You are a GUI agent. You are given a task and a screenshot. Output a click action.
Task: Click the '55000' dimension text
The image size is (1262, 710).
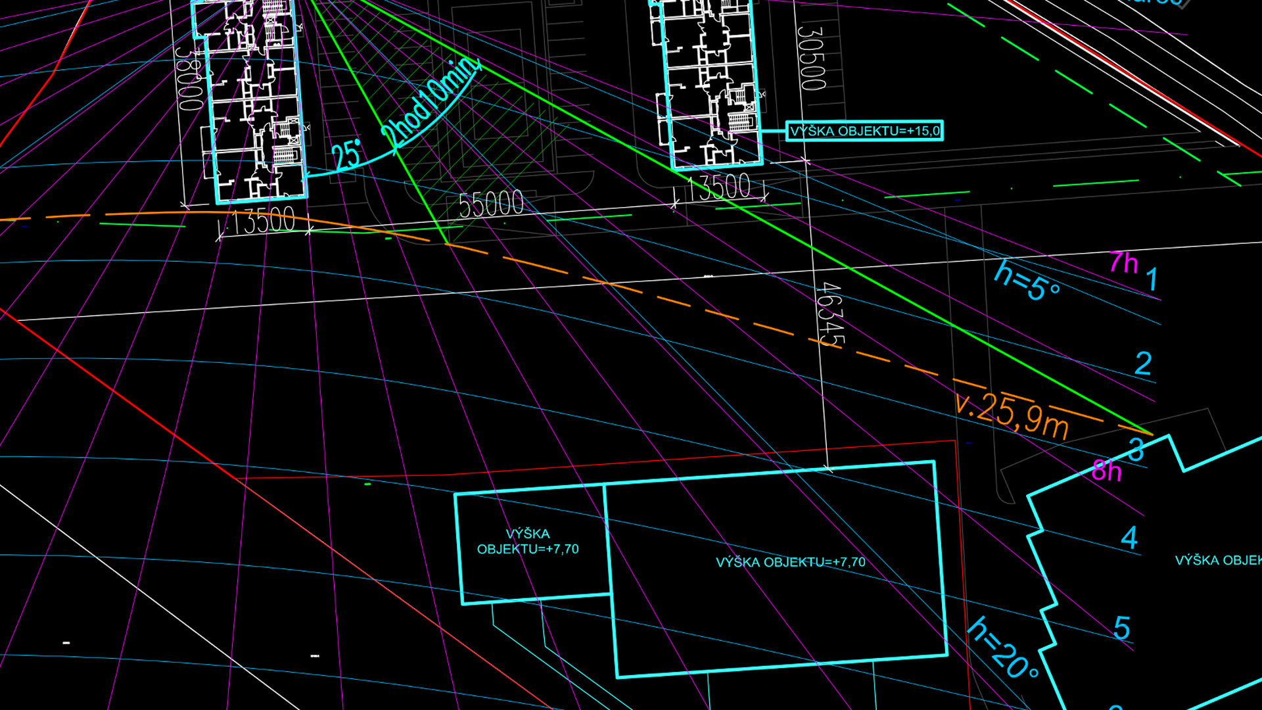pos(491,204)
